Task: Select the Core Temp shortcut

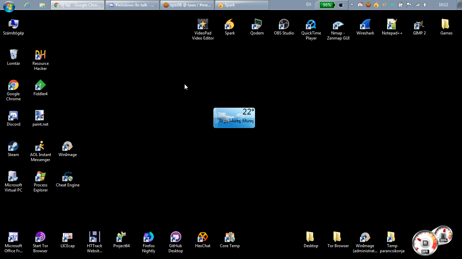Action: (230, 240)
